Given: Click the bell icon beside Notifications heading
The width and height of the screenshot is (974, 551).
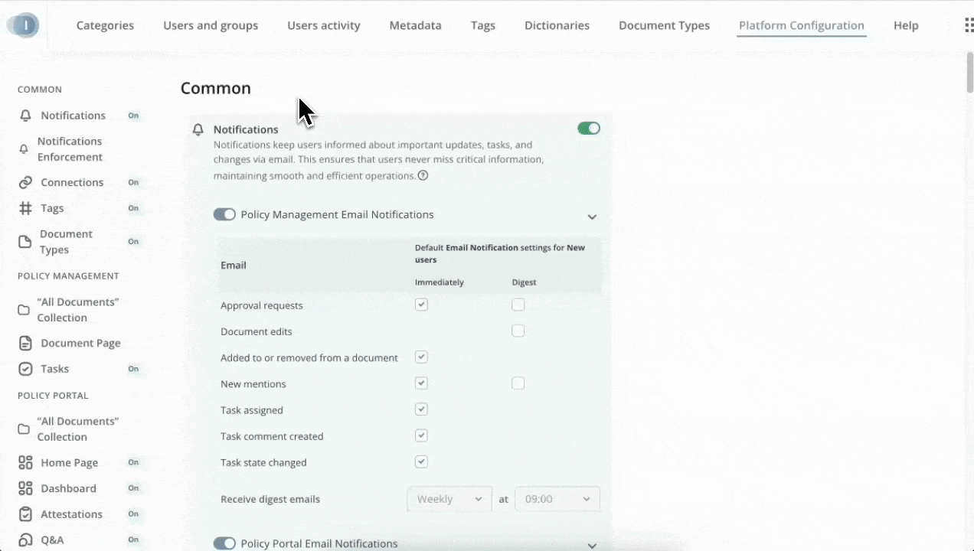Looking at the screenshot, I should (x=198, y=130).
